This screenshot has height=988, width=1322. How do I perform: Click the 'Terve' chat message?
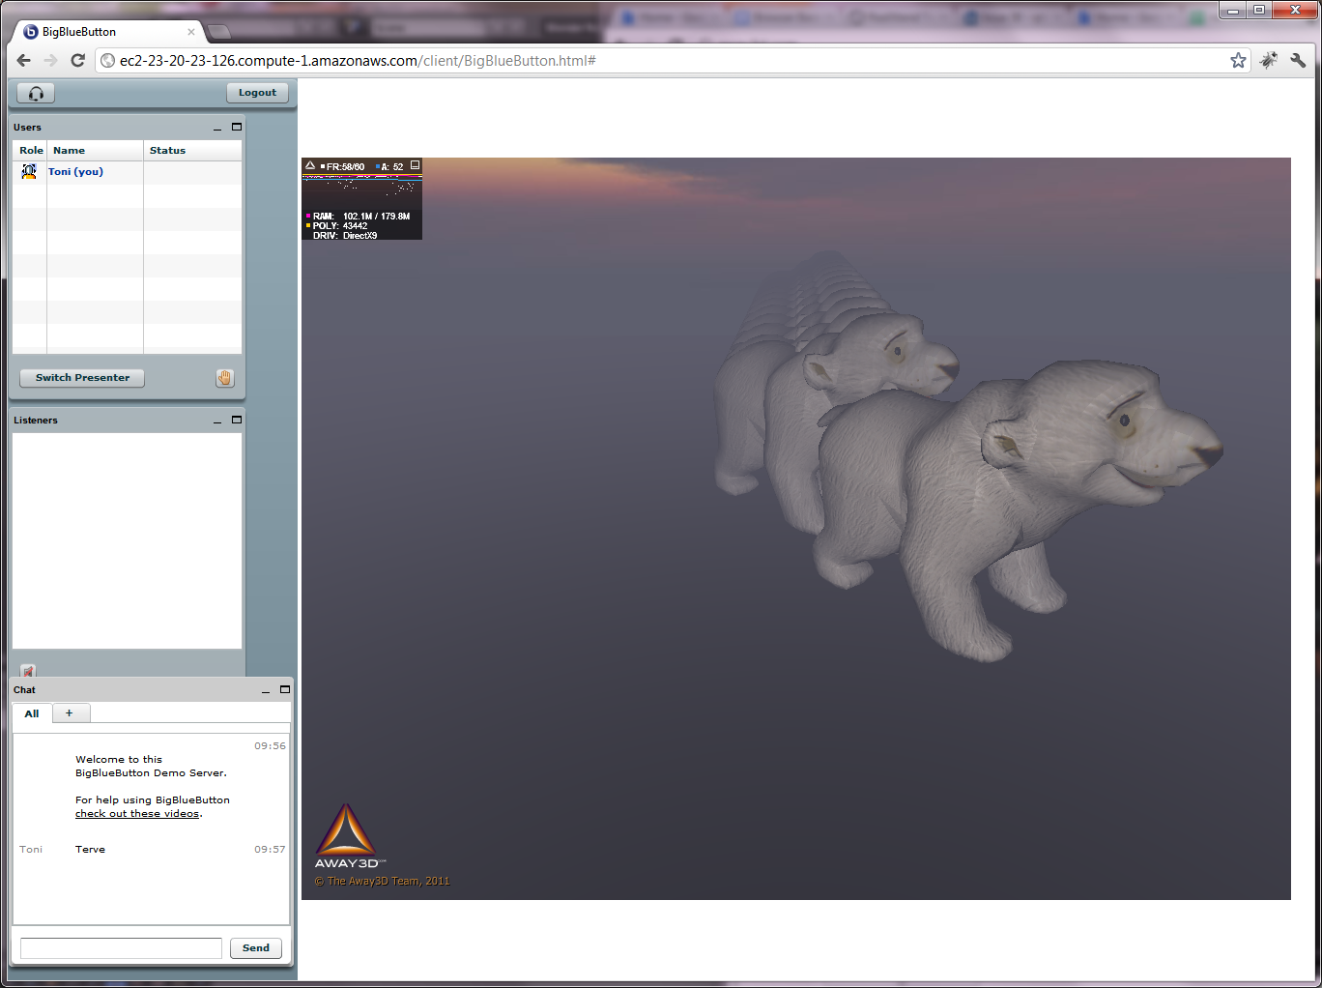[91, 850]
